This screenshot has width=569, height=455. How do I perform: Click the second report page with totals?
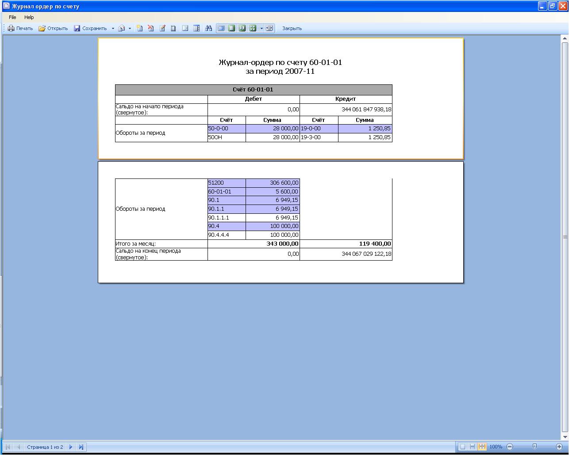[281, 222]
